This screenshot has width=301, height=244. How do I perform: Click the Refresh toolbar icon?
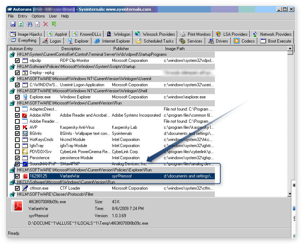point(21,24)
